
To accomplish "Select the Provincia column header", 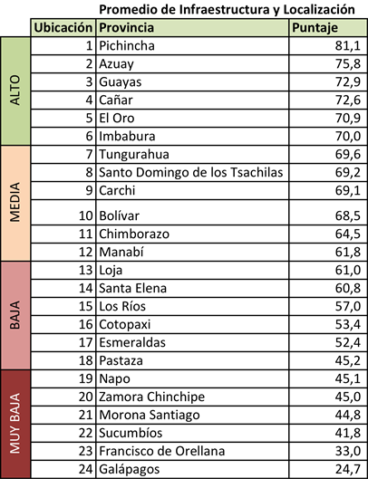I will click(192, 28).
